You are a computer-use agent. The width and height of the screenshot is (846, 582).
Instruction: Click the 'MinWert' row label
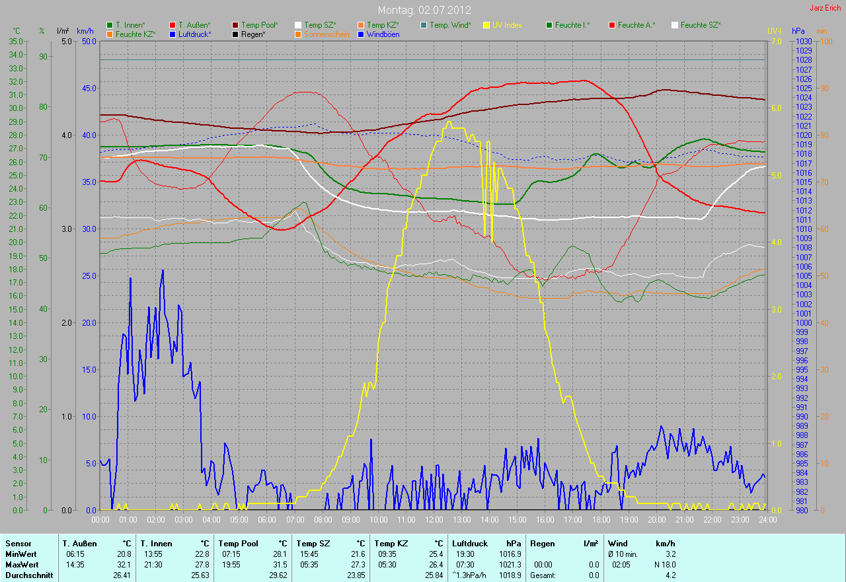(20, 554)
